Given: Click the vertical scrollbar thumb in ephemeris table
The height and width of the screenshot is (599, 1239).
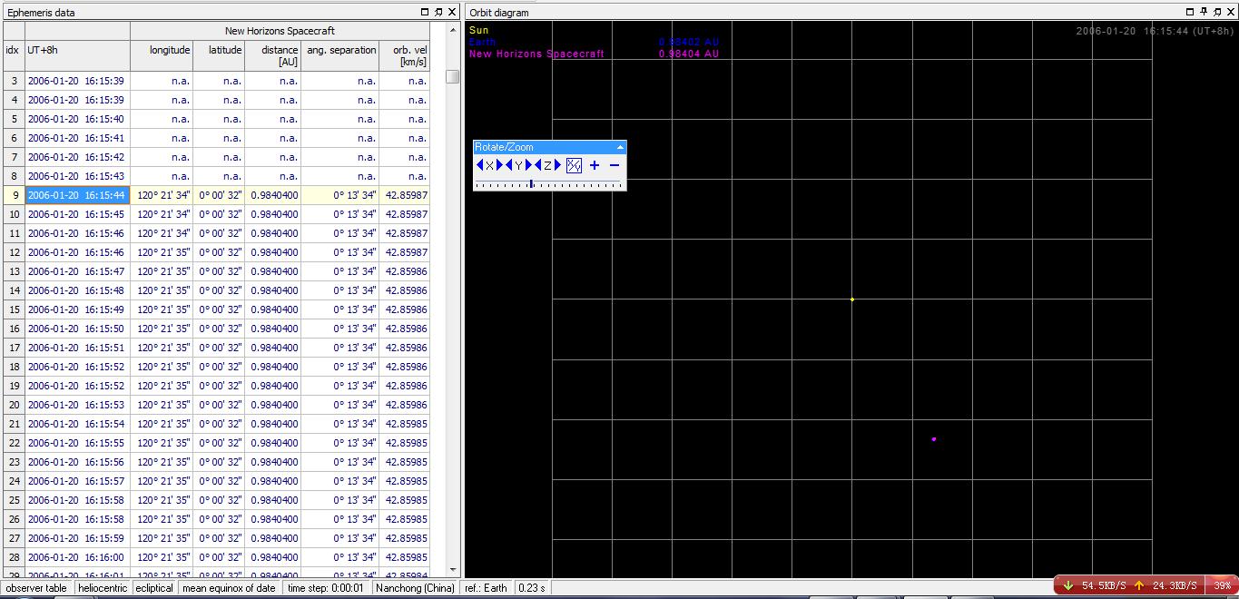Looking at the screenshot, I should click(x=452, y=76).
